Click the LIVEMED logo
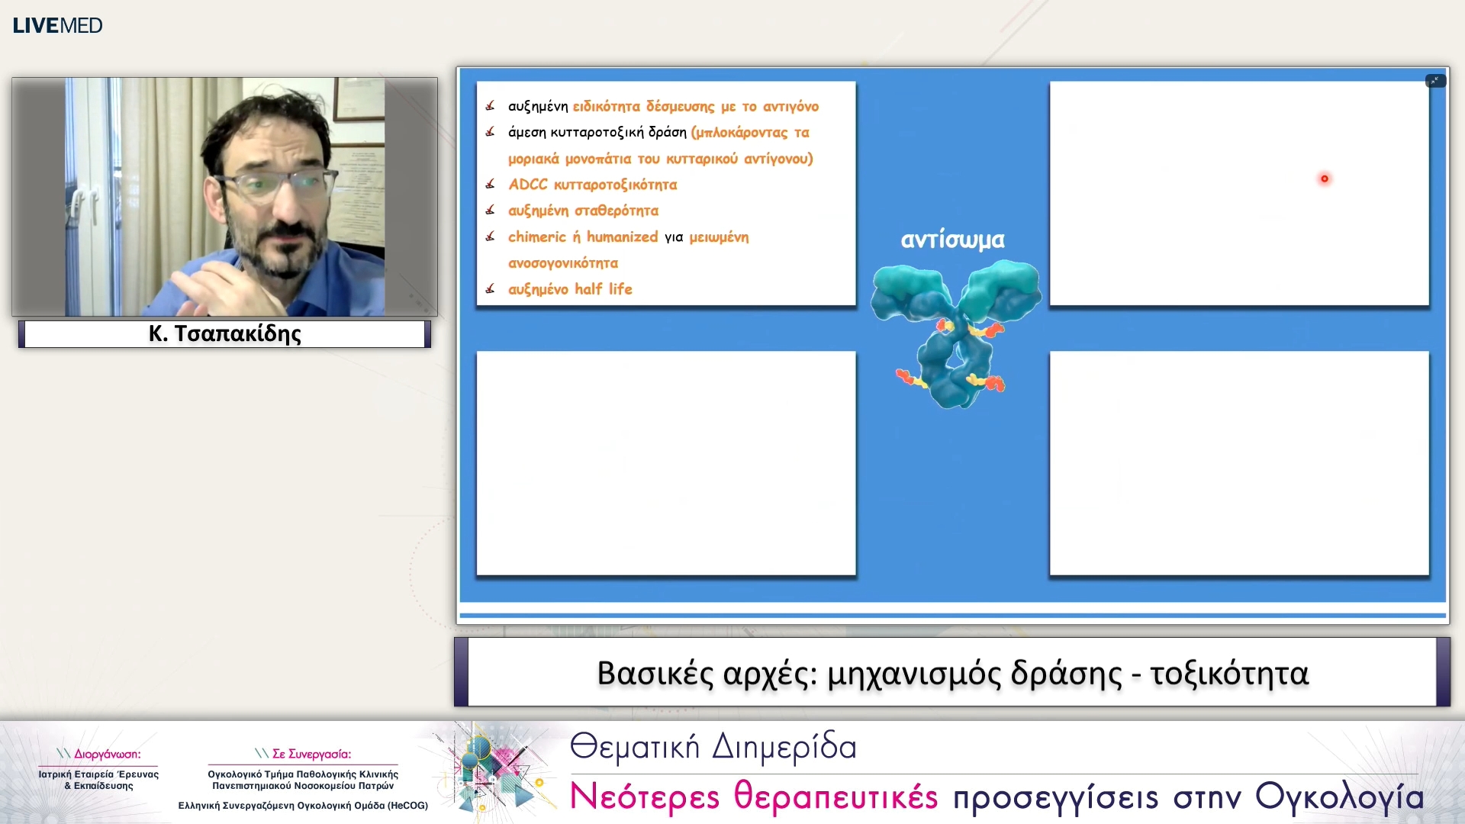1465x824 pixels. pos(57,25)
